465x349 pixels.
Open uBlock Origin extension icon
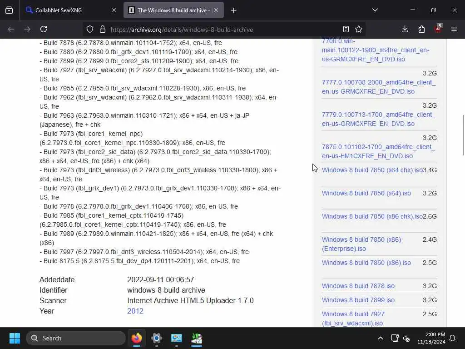pos(438,30)
